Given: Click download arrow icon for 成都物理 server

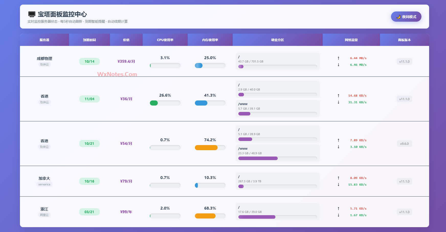Looking at the screenshot, I should [x=338, y=65].
